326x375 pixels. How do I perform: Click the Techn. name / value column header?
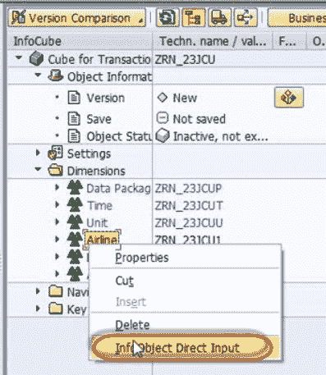(x=213, y=41)
